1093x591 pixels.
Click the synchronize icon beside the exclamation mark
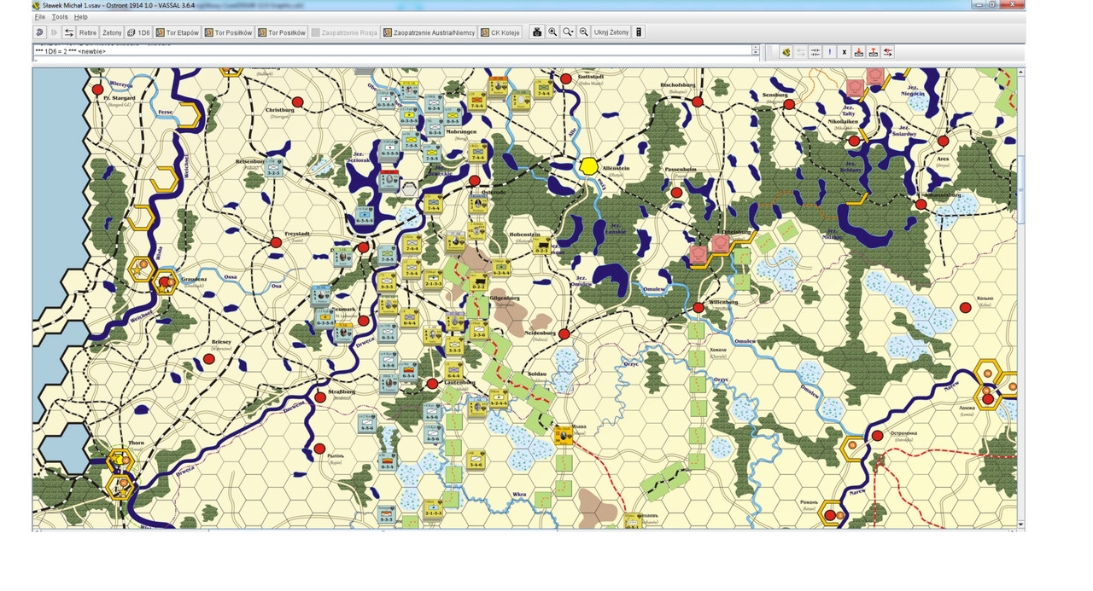coord(815,52)
